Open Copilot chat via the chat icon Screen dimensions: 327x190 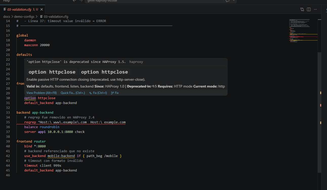click(227, 1)
